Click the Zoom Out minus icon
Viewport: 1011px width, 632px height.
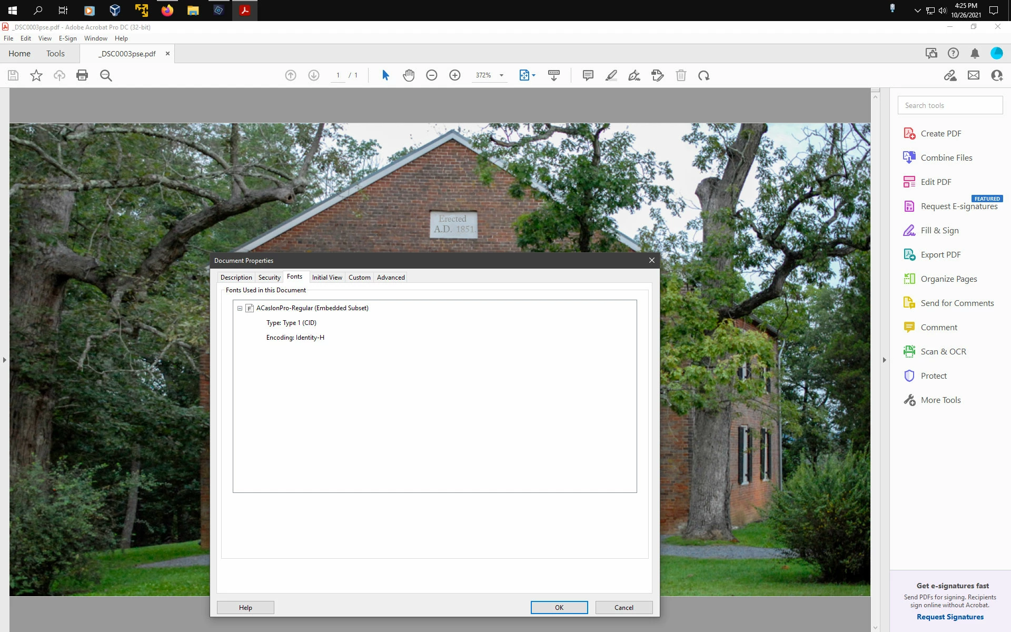click(432, 75)
